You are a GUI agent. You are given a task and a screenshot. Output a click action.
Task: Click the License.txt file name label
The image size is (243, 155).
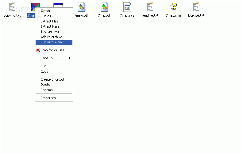pos(196,16)
